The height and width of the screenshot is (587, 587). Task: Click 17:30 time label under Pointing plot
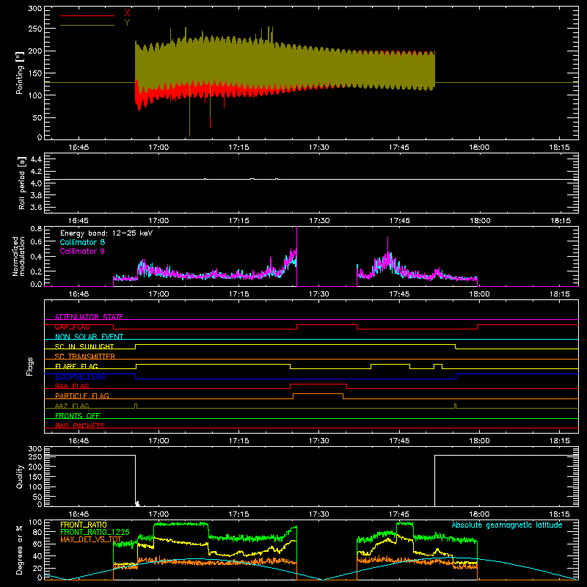pos(319,147)
